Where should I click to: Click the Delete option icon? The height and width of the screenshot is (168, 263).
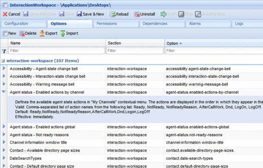point(22,34)
